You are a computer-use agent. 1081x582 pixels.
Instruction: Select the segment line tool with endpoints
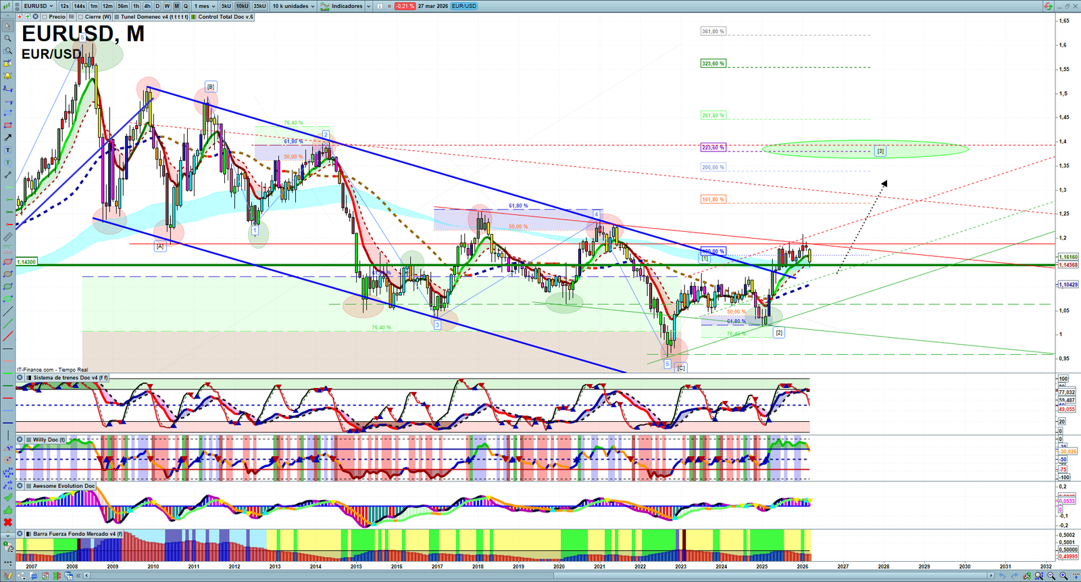pos(7,175)
